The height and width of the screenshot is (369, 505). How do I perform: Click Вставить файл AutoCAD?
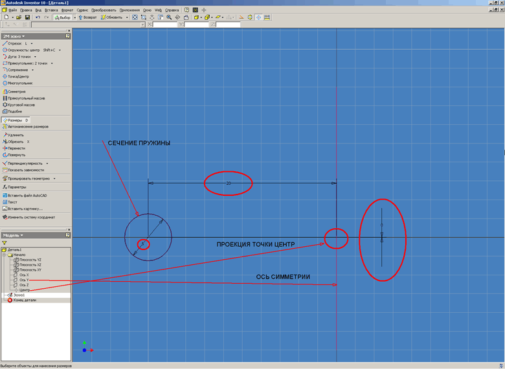25,195
